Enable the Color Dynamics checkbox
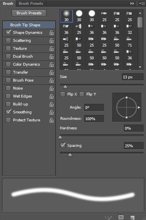This screenshot has width=146, height=220. pyautogui.click(x=8, y=64)
